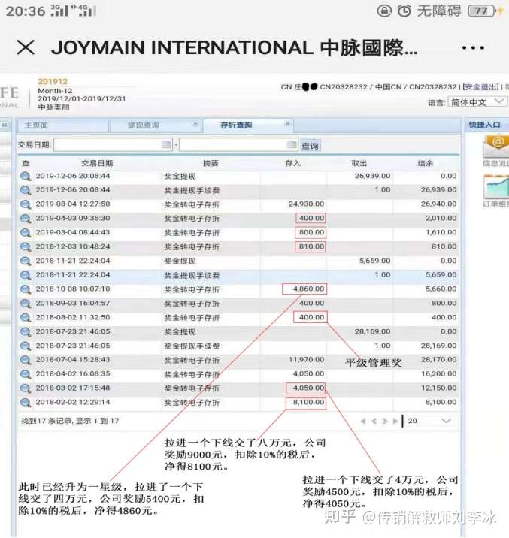509x538 pixels.
Task: Open calendar picker for start 交易日期
Action: click(166, 145)
